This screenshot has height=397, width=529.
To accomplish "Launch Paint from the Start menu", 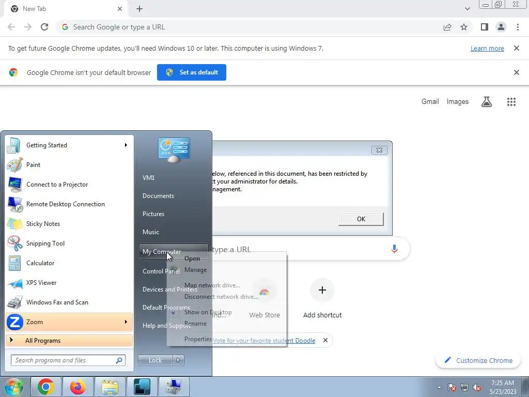I will (69, 165).
